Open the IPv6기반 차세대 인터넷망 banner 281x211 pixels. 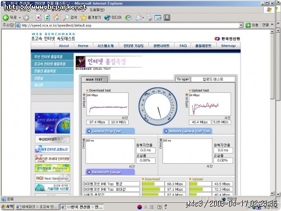click(x=52, y=159)
